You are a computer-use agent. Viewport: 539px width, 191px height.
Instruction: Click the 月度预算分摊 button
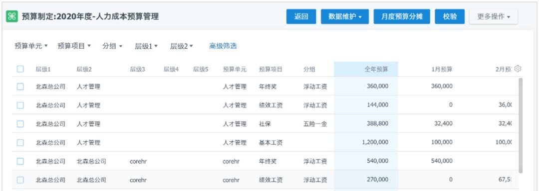[401, 16]
